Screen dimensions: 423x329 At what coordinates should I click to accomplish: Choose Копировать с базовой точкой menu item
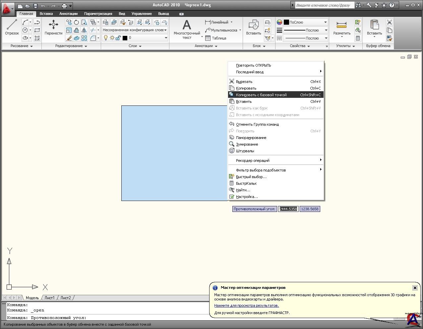[261, 95]
